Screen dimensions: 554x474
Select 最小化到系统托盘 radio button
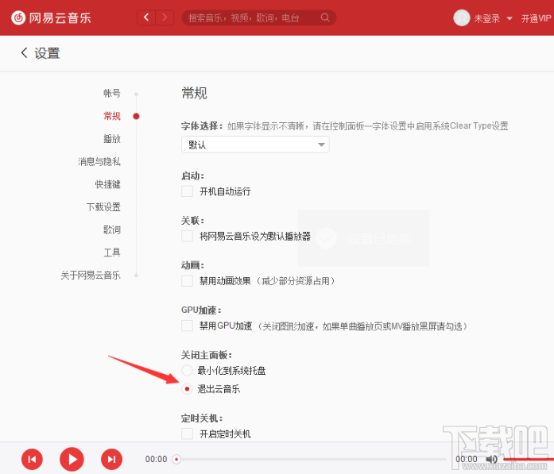(187, 371)
